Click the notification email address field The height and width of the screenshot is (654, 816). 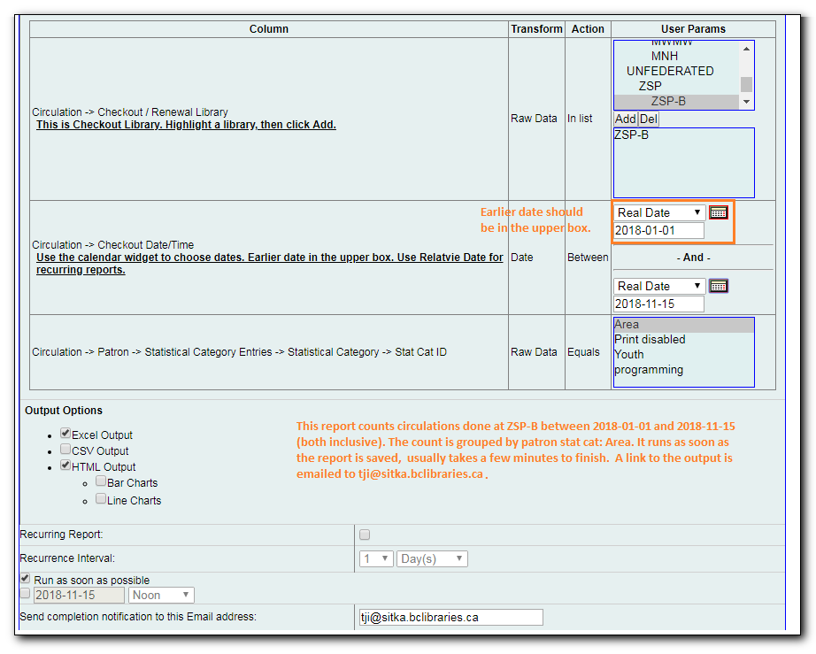pyautogui.click(x=450, y=618)
